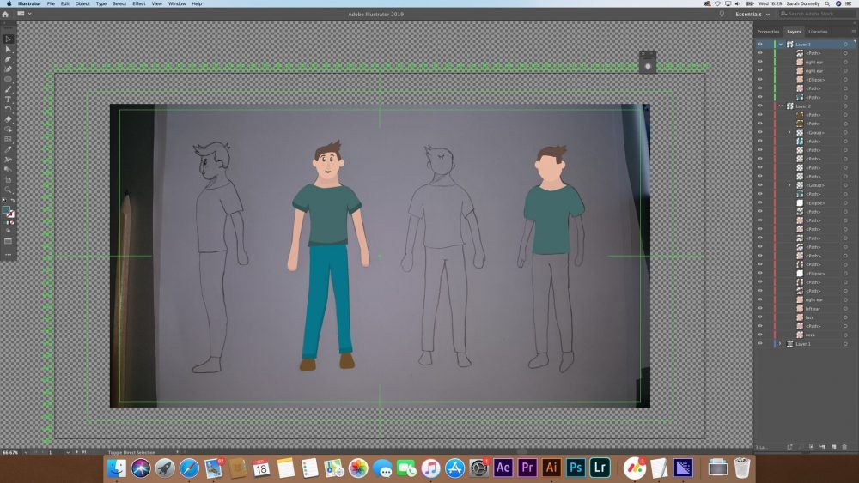Select the Zoom tool
Image resolution: width=859 pixels, height=483 pixels.
9,190
